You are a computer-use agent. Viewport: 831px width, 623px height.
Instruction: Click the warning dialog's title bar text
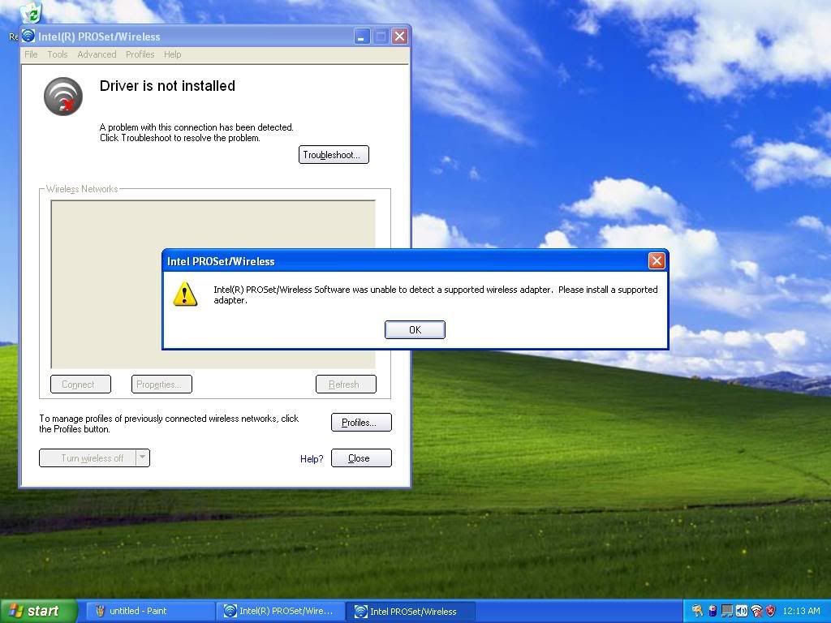(221, 261)
